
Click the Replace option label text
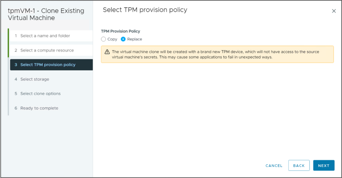tap(135, 39)
